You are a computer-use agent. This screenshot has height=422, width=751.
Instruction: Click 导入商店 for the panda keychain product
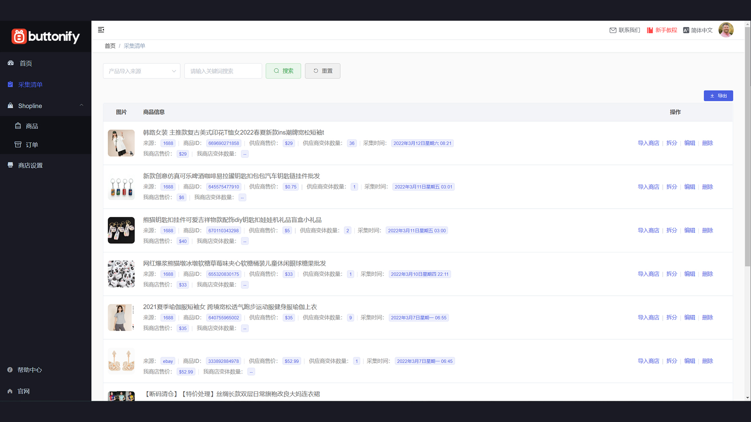tap(648, 231)
